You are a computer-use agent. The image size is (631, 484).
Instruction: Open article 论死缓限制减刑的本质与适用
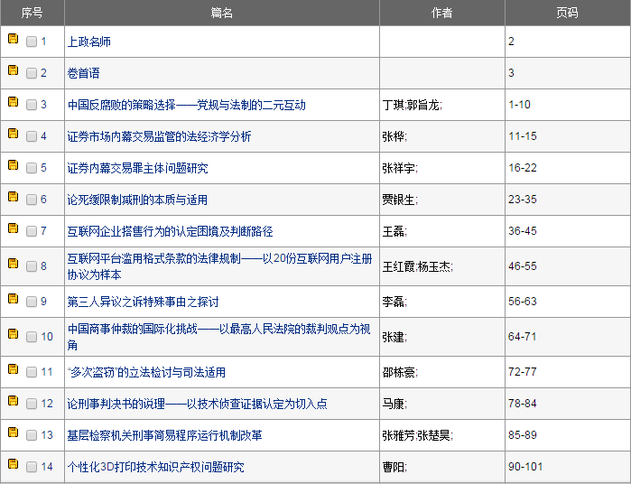tap(137, 200)
